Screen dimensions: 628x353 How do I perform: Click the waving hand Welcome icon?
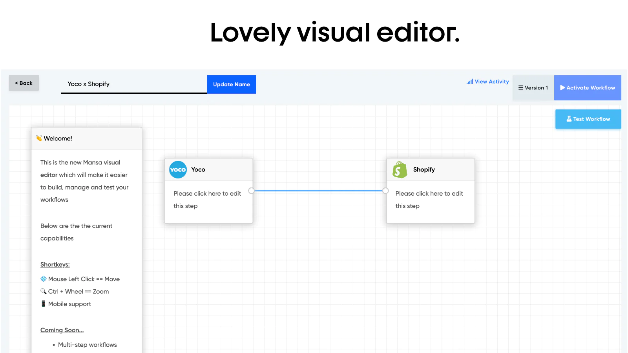(39, 138)
